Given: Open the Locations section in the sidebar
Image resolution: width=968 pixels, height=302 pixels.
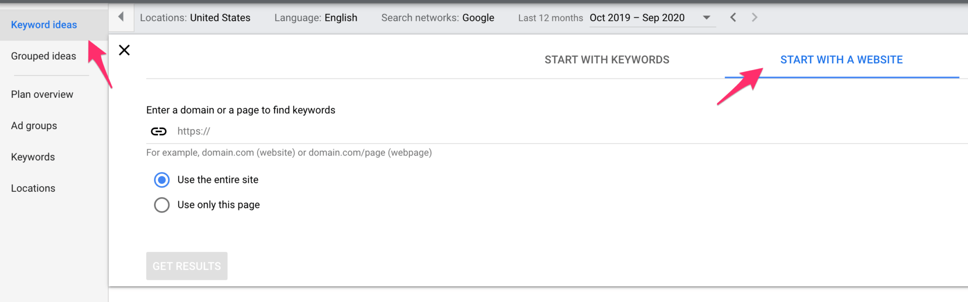Looking at the screenshot, I should tap(33, 188).
